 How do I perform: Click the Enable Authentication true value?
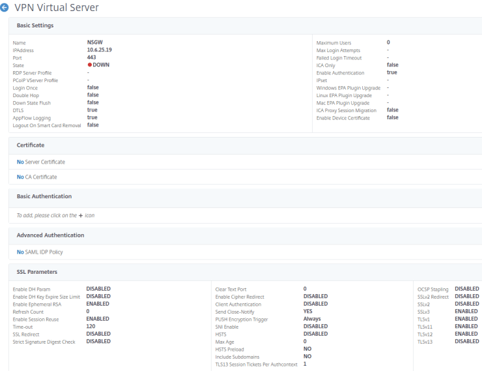tap(392, 73)
